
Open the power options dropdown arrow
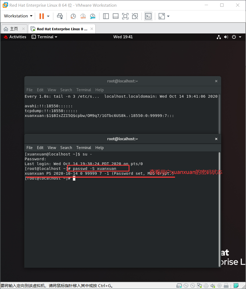pyautogui.click(x=48, y=16)
